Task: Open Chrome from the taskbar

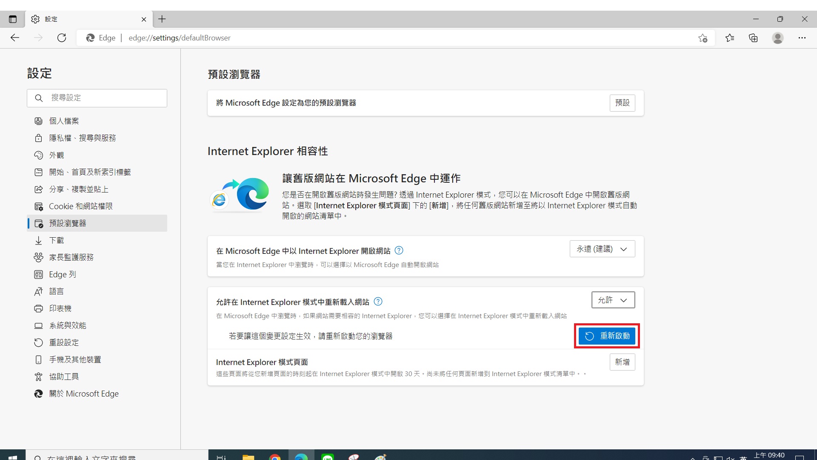Action: coord(275,457)
